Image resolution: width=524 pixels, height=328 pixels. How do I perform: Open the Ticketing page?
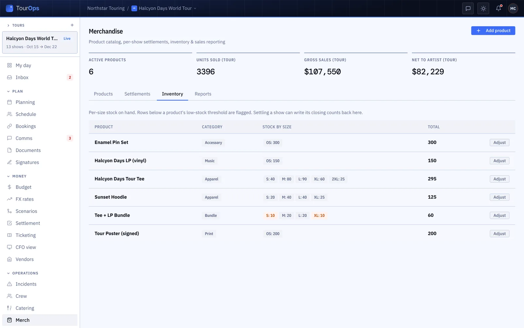click(x=40, y=235)
